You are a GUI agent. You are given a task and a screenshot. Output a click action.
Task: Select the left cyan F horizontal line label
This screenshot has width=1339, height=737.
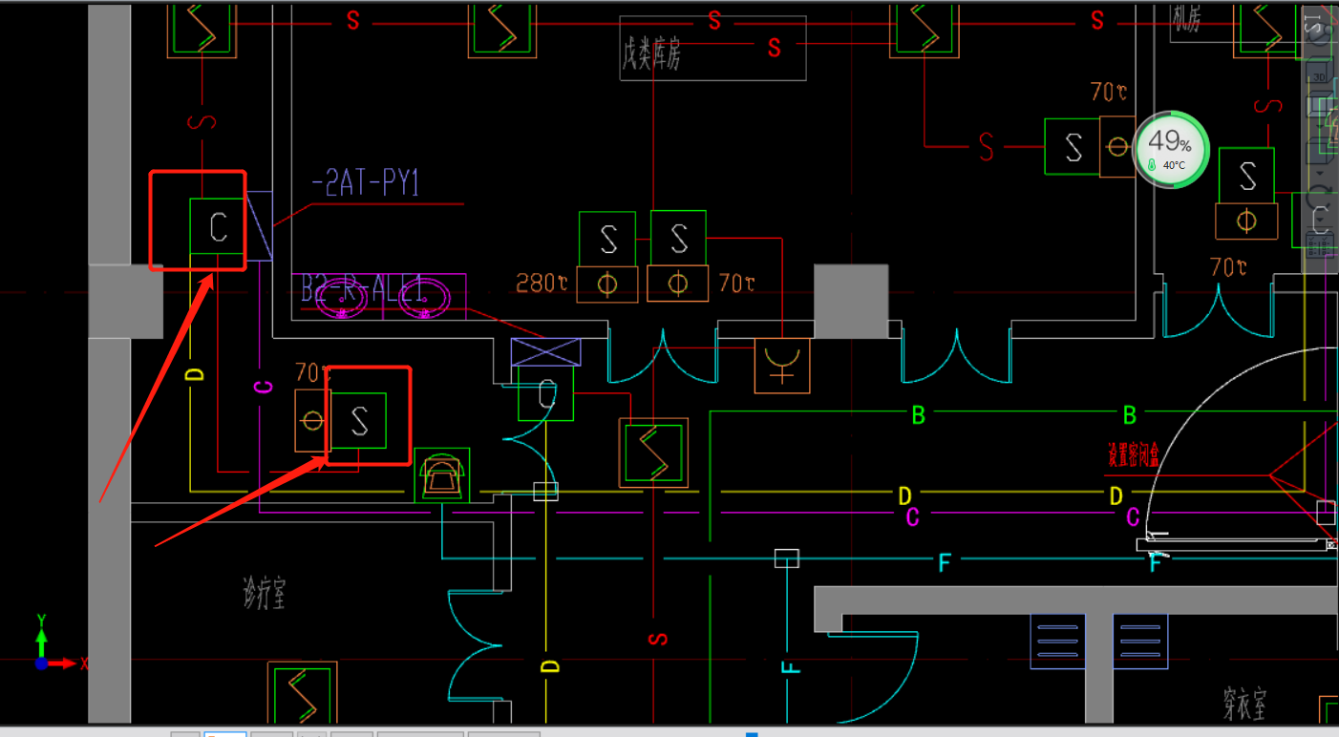click(x=945, y=563)
